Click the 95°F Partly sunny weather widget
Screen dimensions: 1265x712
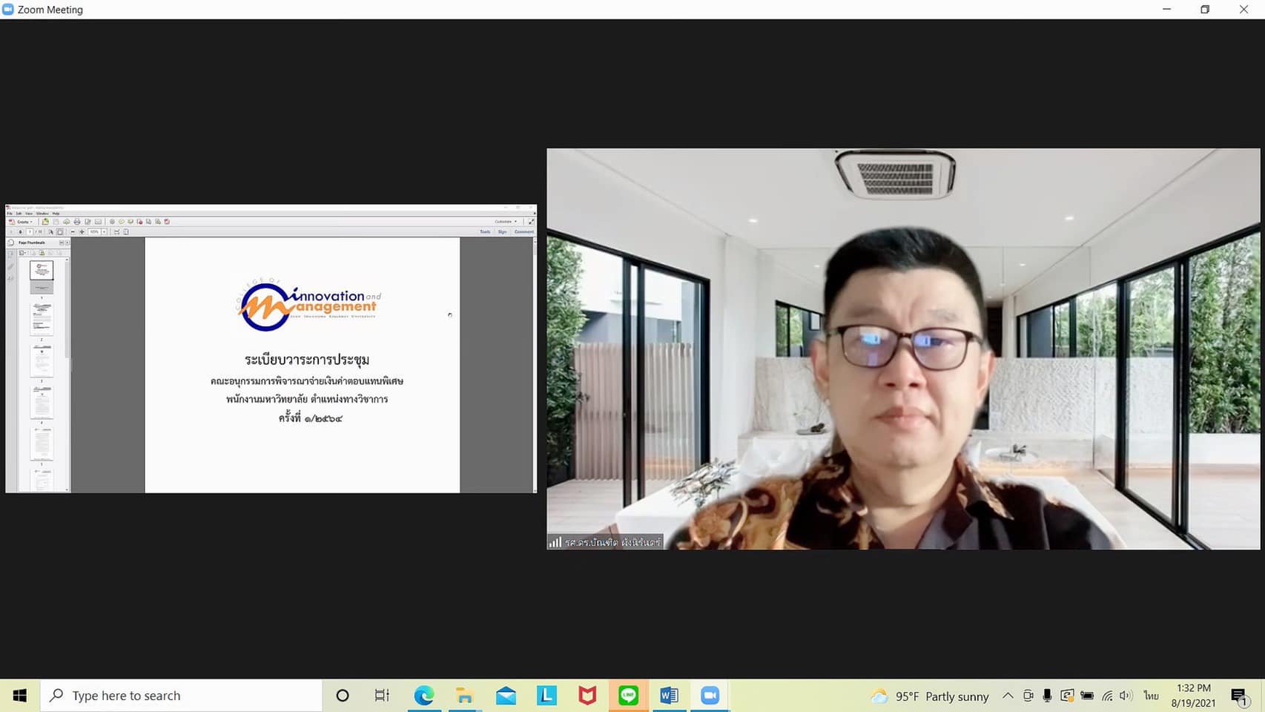(931, 696)
